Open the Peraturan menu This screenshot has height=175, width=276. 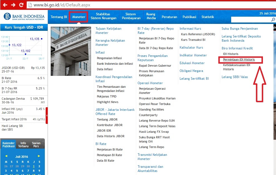pos(169,17)
